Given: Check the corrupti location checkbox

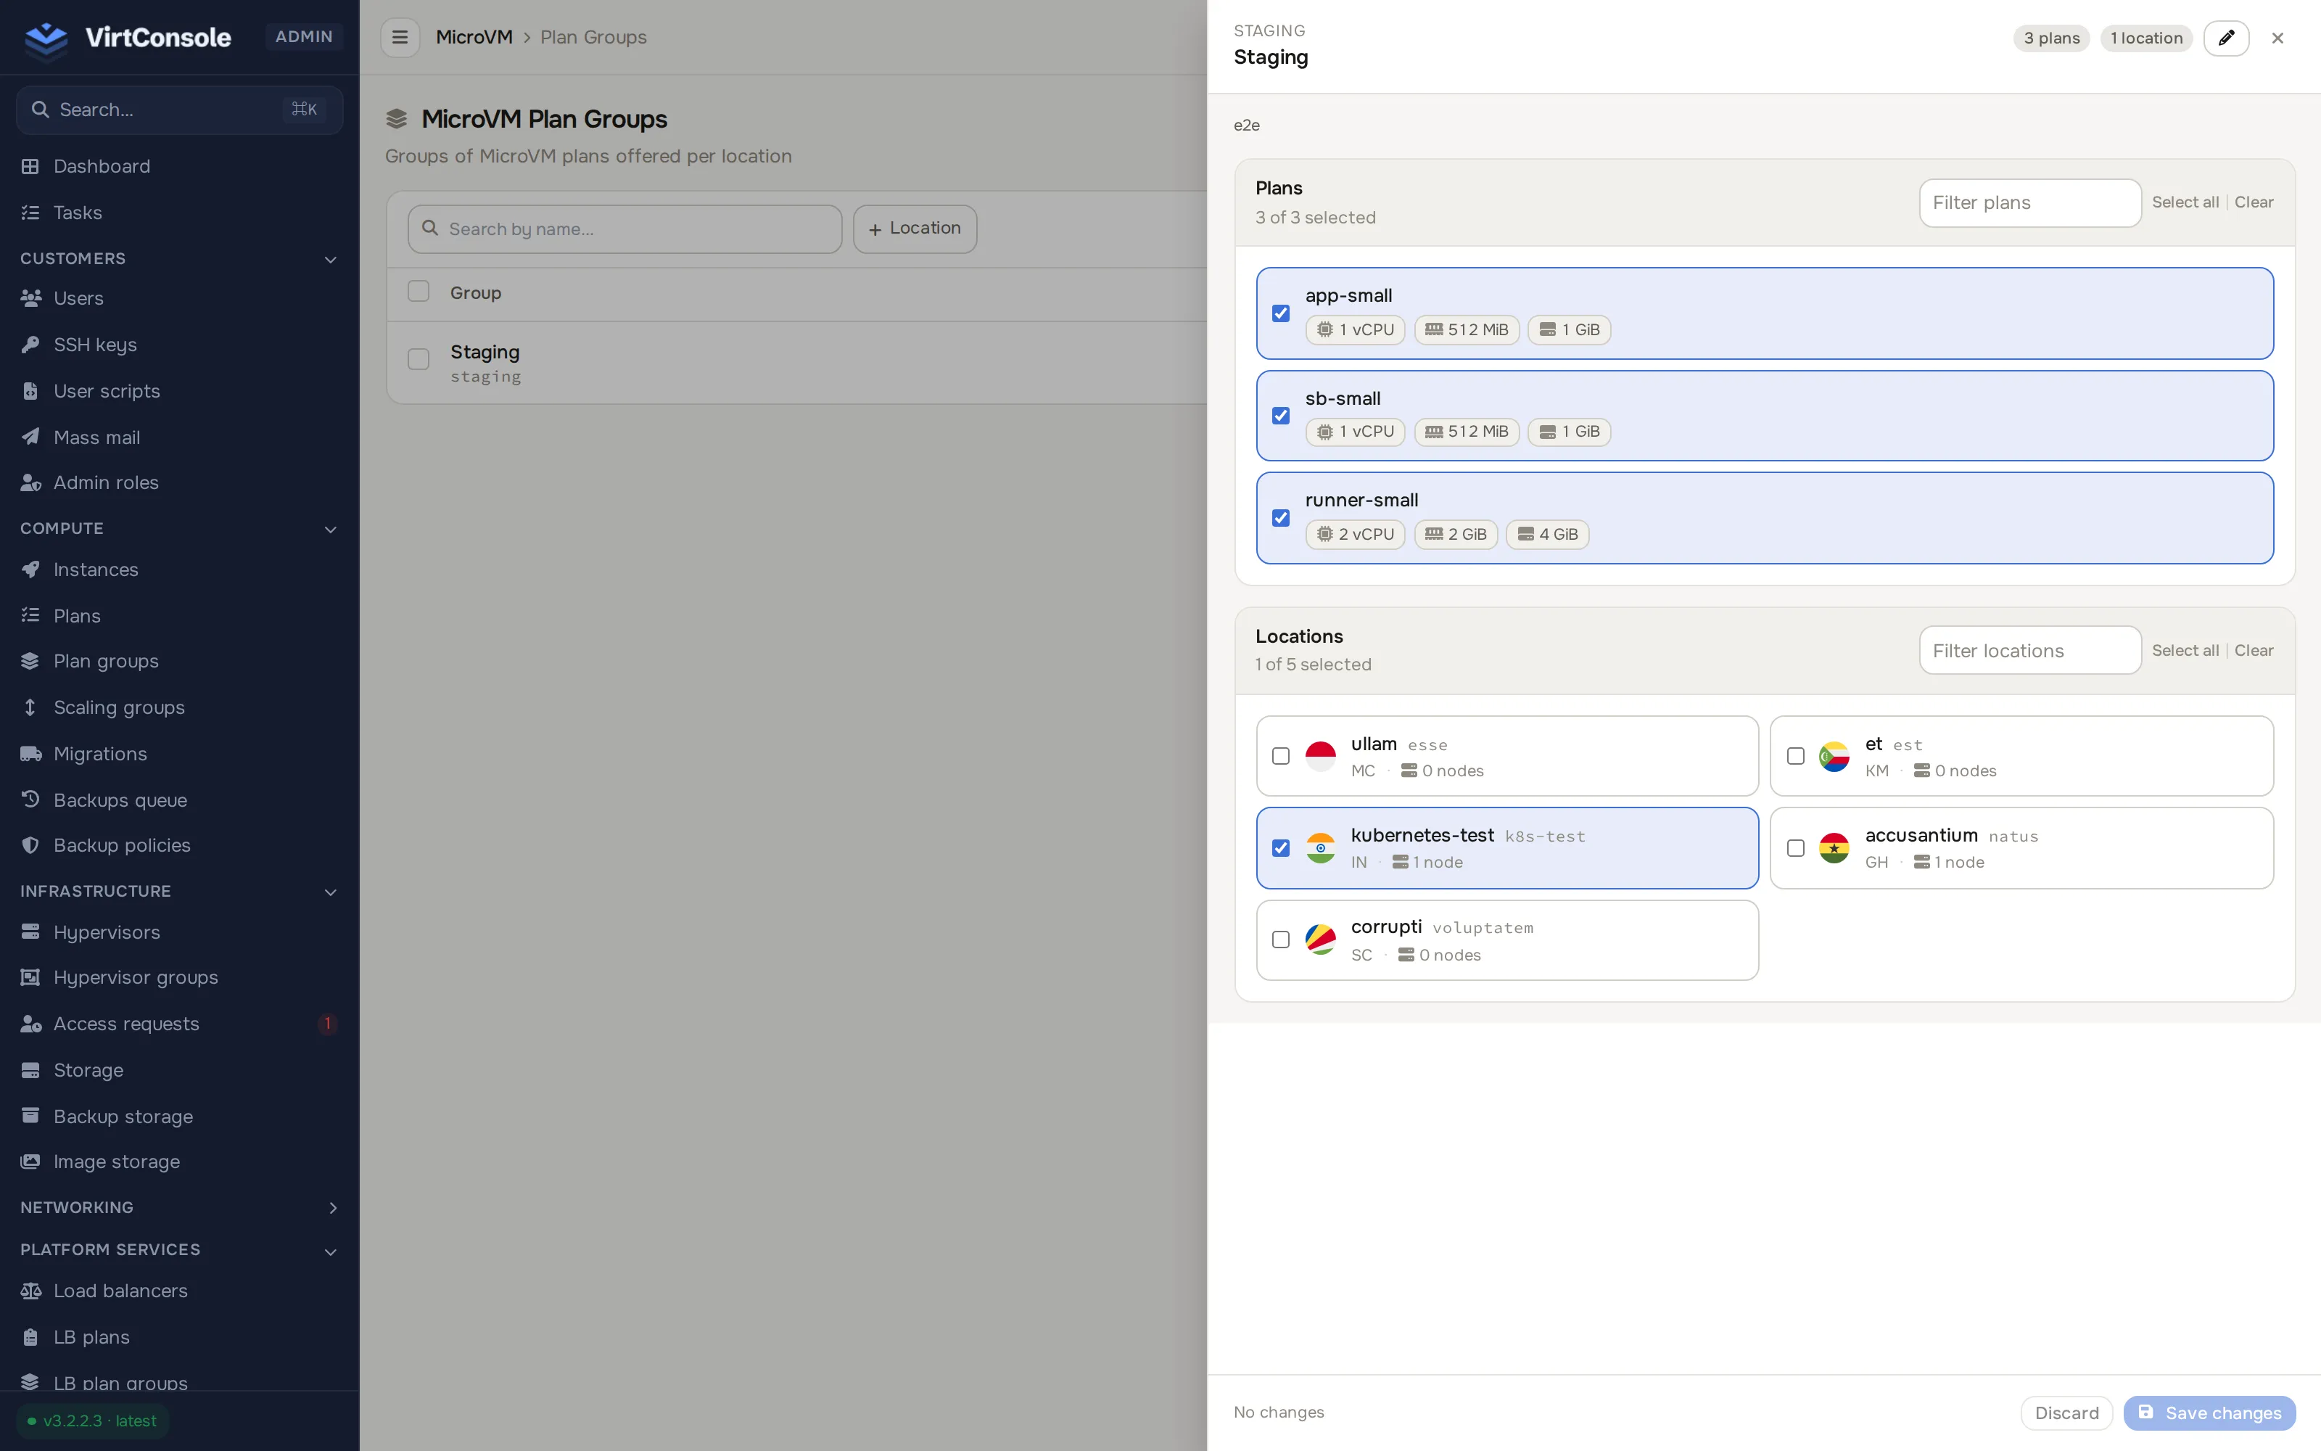Looking at the screenshot, I should (x=1280, y=940).
